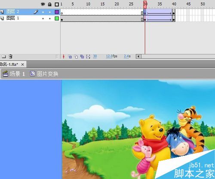Toggle edit multiple frames button
The image size is (215, 179).
pos(82,57)
